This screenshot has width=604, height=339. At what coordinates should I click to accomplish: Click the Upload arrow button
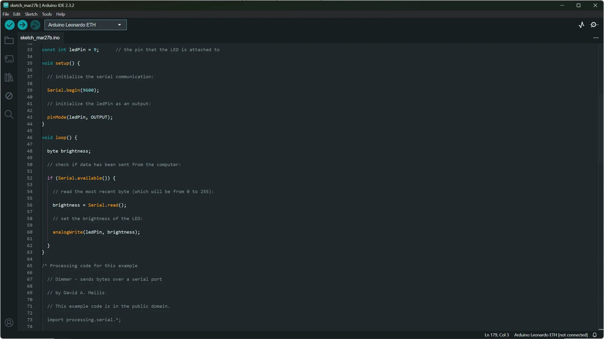pyautogui.click(x=22, y=25)
